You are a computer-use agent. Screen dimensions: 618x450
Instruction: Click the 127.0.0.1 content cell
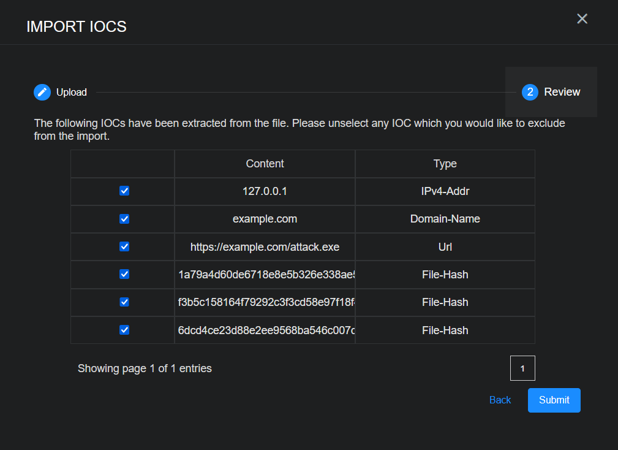click(265, 191)
